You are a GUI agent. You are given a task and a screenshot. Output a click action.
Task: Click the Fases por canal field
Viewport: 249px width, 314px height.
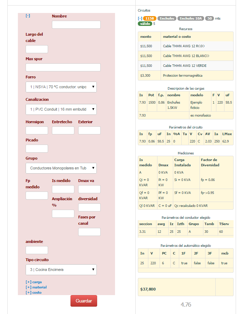click(89, 232)
